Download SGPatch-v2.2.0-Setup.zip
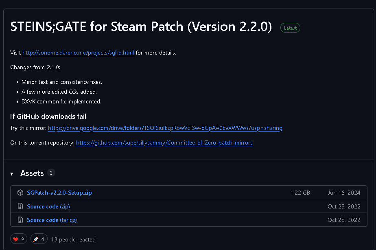The image size is (376, 250). (59, 193)
